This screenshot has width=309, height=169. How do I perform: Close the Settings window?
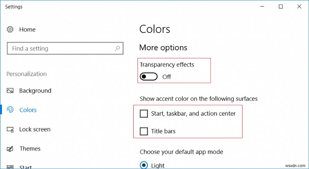point(299,7)
